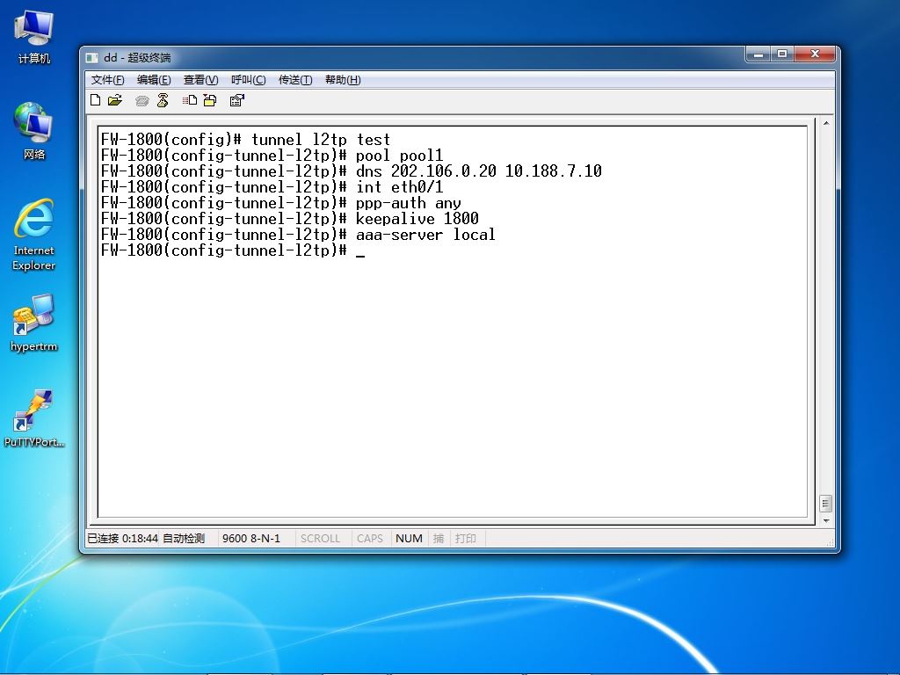Open the 文件(F) menu

[107, 80]
